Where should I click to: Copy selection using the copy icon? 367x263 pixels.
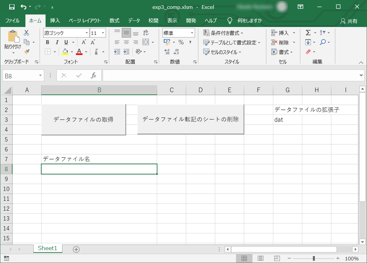click(x=27, y=42)
